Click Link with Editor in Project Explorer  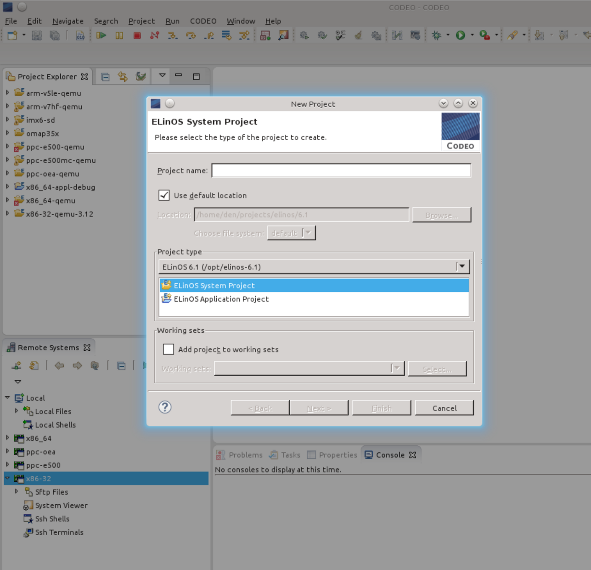[x=123, y=76]
